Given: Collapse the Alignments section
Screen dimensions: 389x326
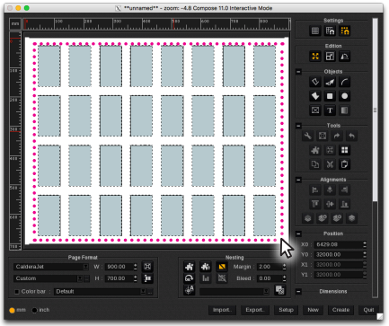Looking at the screenshot, I should (298, 180).
